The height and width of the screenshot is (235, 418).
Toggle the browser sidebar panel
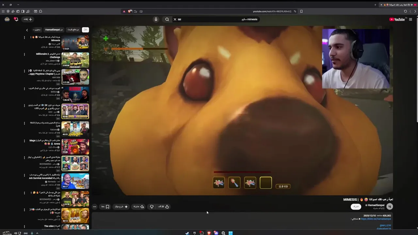23,11
